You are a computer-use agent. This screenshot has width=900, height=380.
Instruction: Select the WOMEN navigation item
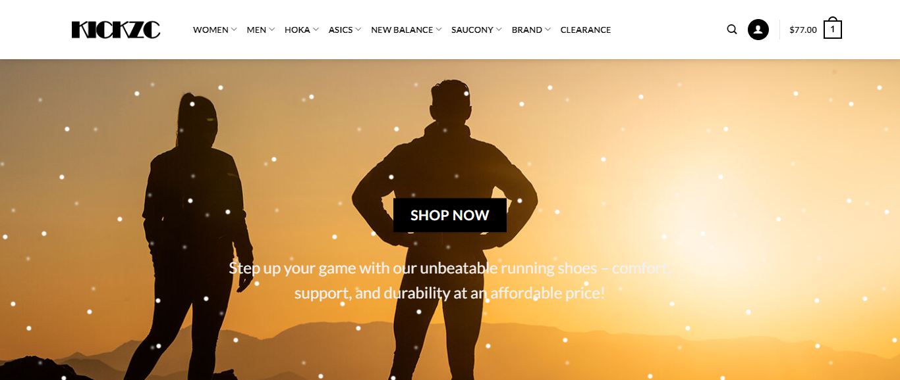211,30
